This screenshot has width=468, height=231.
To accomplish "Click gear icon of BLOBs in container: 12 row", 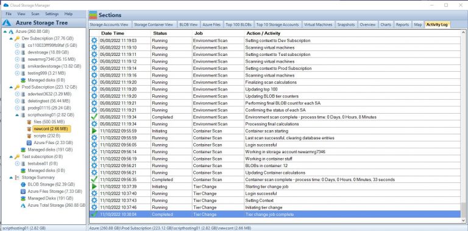I will [x=94, y=166].
